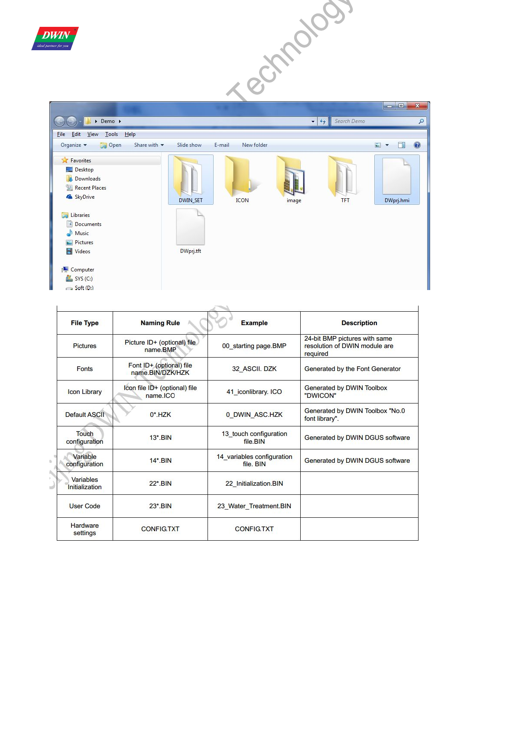Toggle the preview pane button
The image size is (516, 729).
point(402,145)
